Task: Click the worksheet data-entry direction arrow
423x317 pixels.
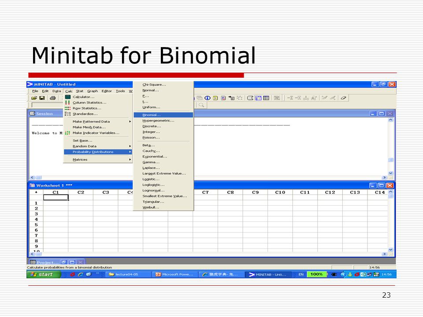Action: click(36, 192)
